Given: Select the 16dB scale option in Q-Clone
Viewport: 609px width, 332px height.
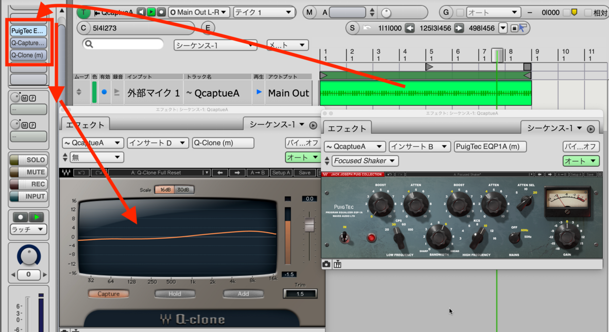Looking at the screenshot, I should tap(164, 190).
